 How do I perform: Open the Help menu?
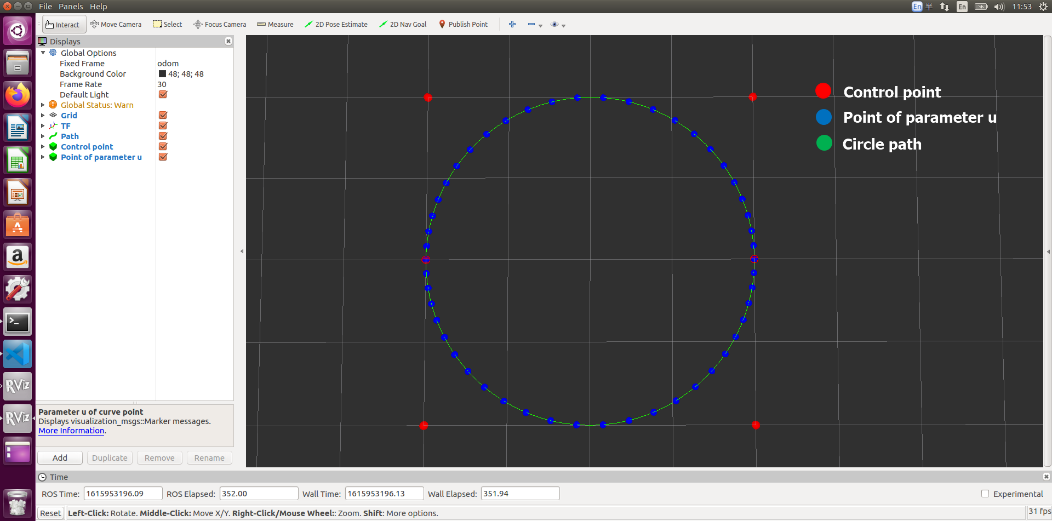[99, 7]
